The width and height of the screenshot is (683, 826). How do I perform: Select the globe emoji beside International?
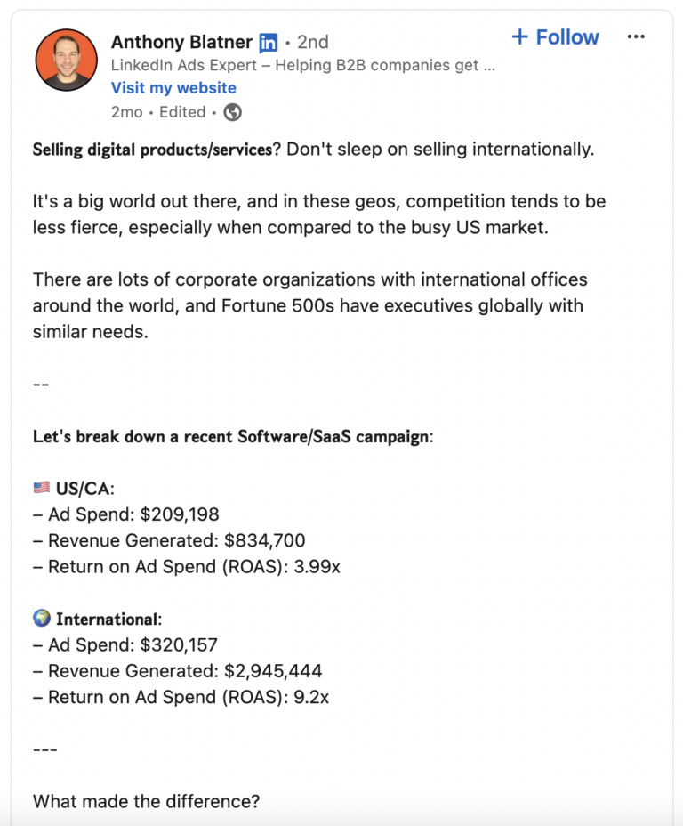(41, 619)
